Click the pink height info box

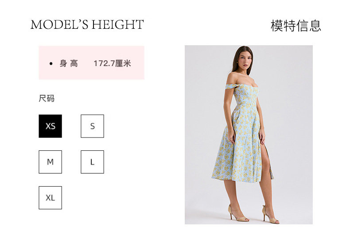pyautogui.click(x=92, y=63)
